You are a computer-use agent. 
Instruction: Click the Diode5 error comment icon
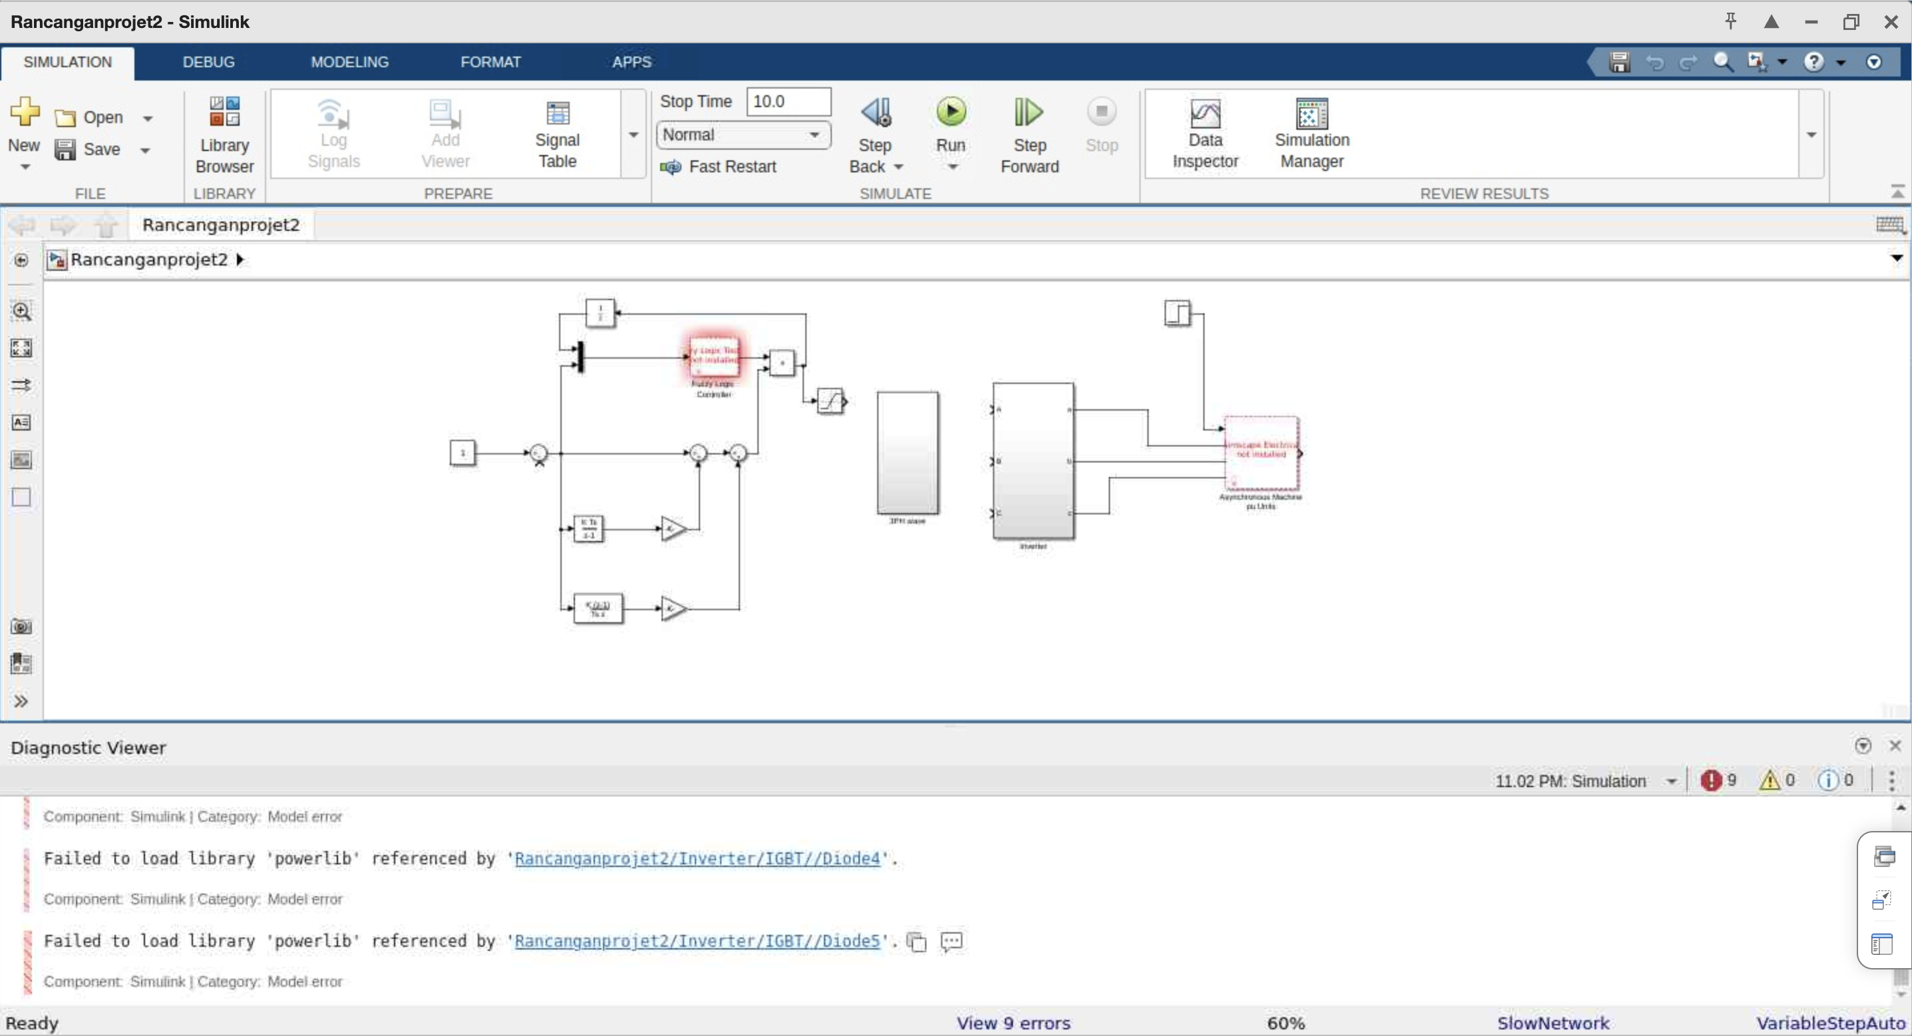point(952,942)
